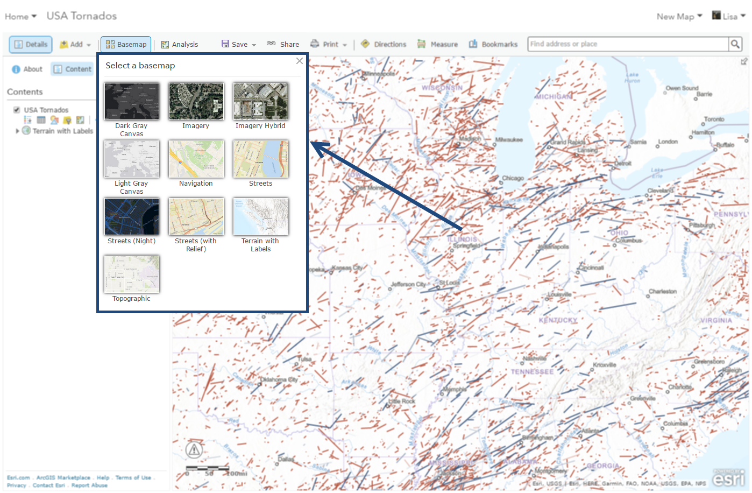The width and height of the screenshot is (752, 493).
Task: Select the Streets (Night) basemap
Action: click(132, 216)
